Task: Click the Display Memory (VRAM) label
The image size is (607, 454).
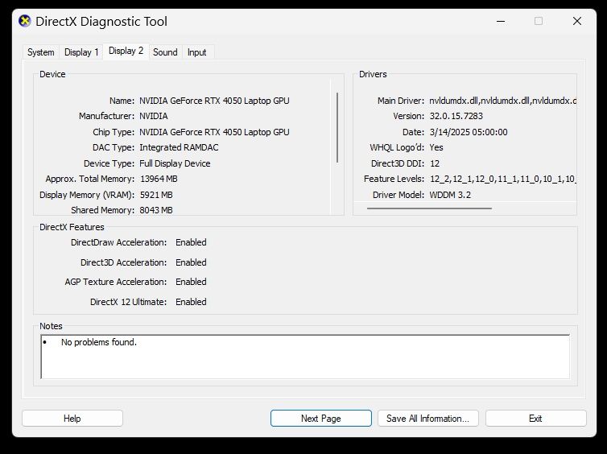Action: tap(87, 195)
